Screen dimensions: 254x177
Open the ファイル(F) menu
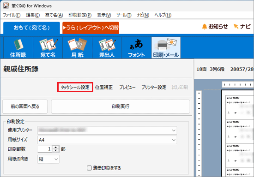click(12, 15)
